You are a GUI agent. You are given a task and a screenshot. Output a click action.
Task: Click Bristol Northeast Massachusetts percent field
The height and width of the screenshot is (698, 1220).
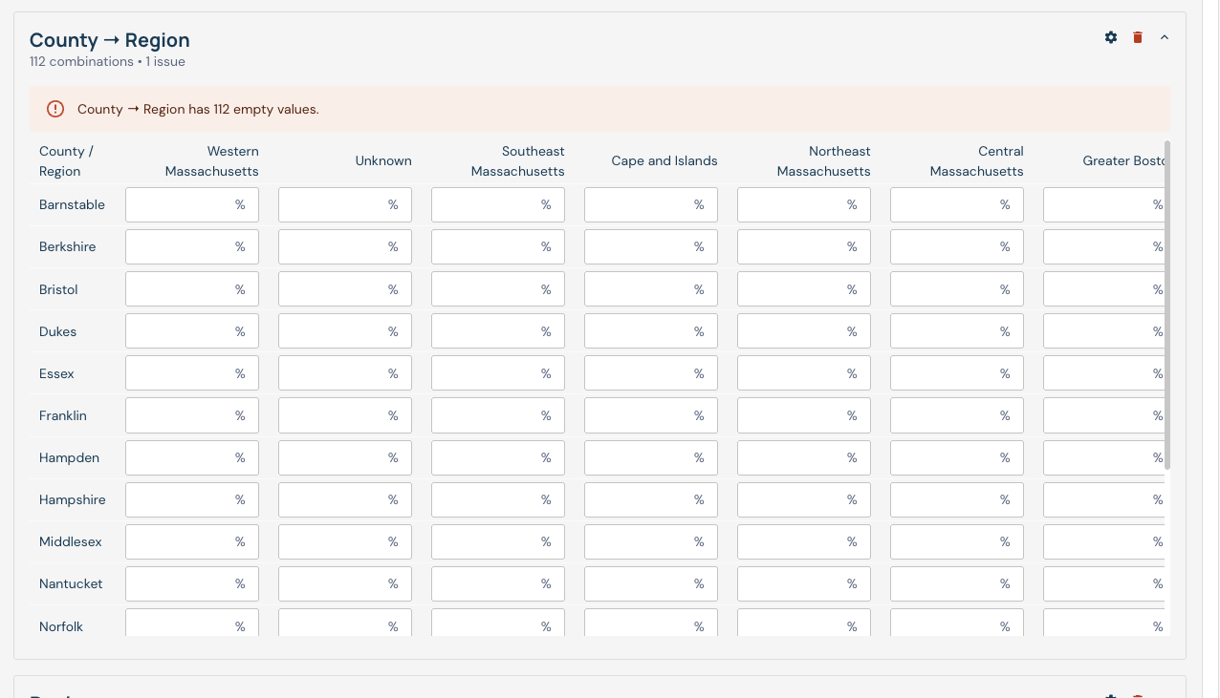[804, 289]
